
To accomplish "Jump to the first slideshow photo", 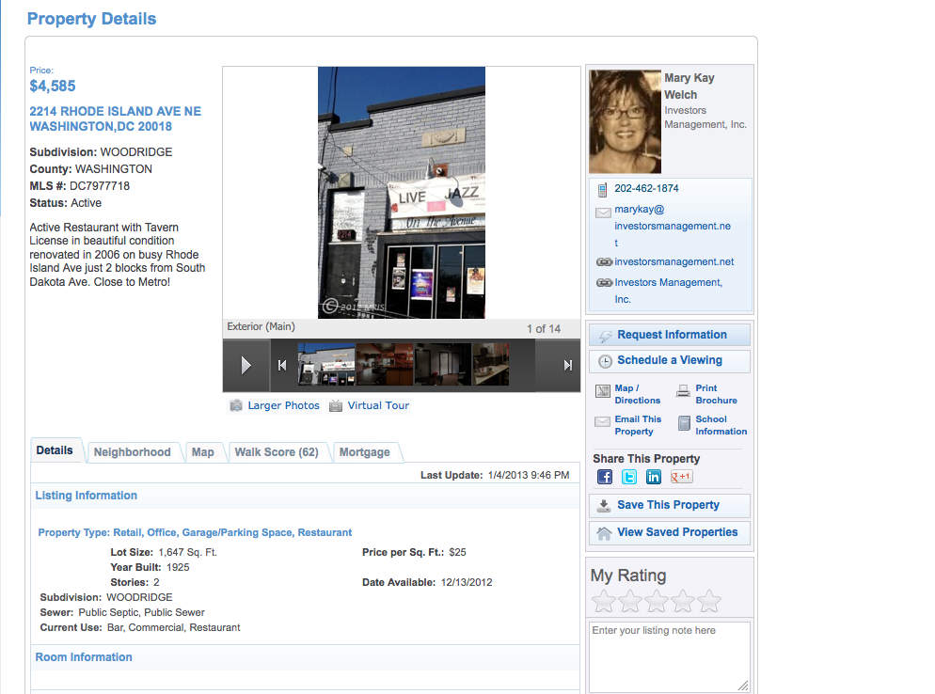I will point(281,366).
